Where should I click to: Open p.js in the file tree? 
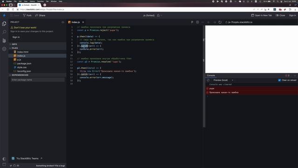coord(37,60)
